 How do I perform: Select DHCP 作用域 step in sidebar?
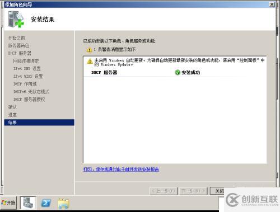point(25,84)
